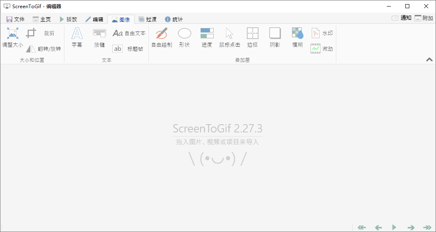The image size is (436, 232).
Task: Insert a 标题帧 title frame
Action: coord(128,49)
